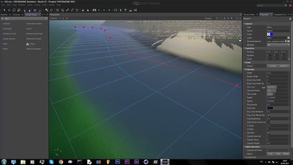
Task: Switch to the Console tab
Action: click(x=16, y=15)
